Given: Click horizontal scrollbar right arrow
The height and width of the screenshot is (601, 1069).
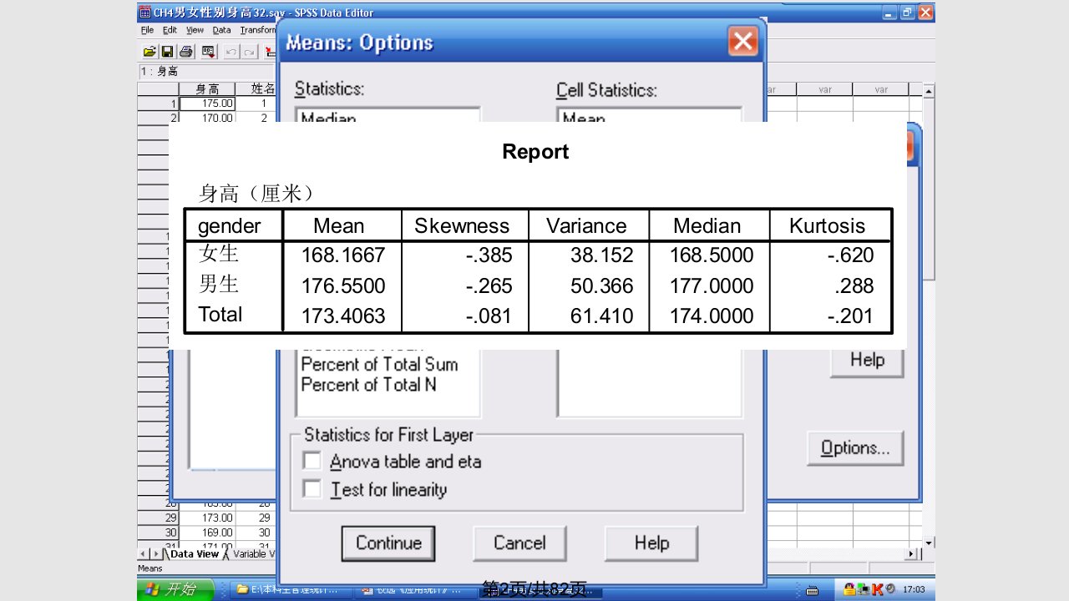Looking at the screenshot, I should pos(911,554).
